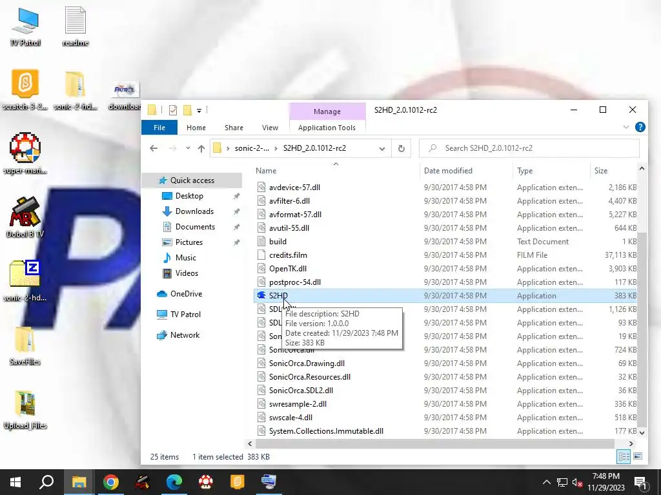Screen dimensions: 661x495
Task: Open Explorer Help question mark icon
Action: (x=640, y=127)
